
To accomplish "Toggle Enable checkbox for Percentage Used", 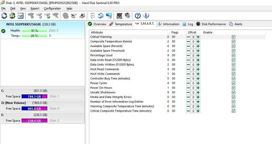I will point(233,56).
